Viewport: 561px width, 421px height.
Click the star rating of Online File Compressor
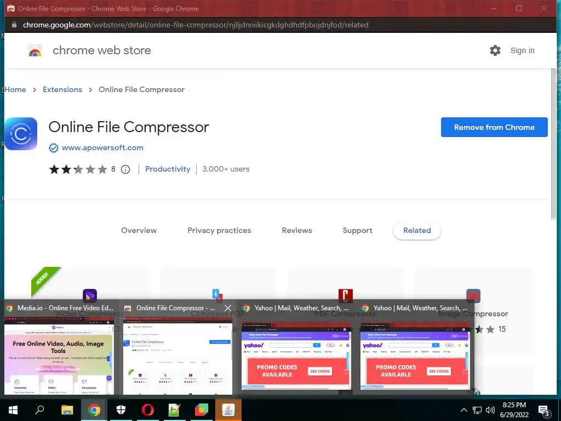click(78, 169)
